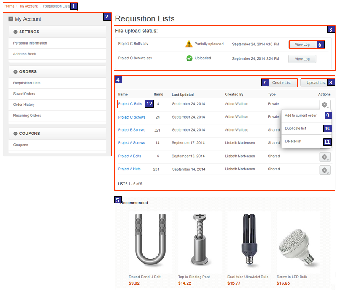Viewport: 338px width, 290px height.
Task: Open the Actions gear for Project C Bolts
Action: 325,104
